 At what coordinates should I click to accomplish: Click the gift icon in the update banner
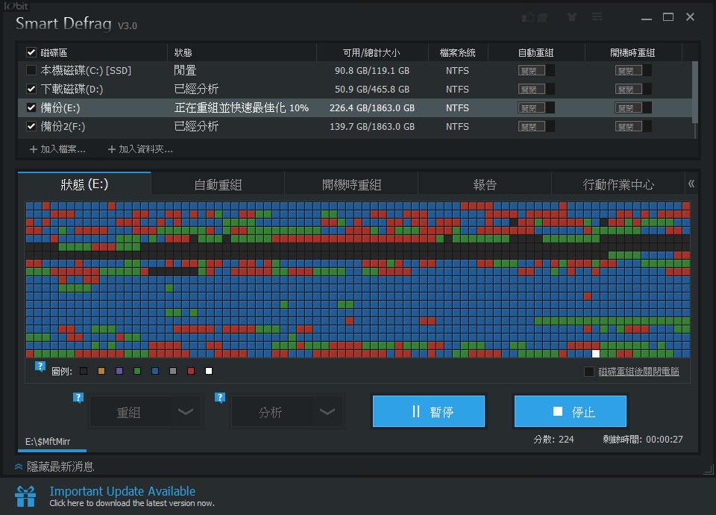[x=25, y=496]
